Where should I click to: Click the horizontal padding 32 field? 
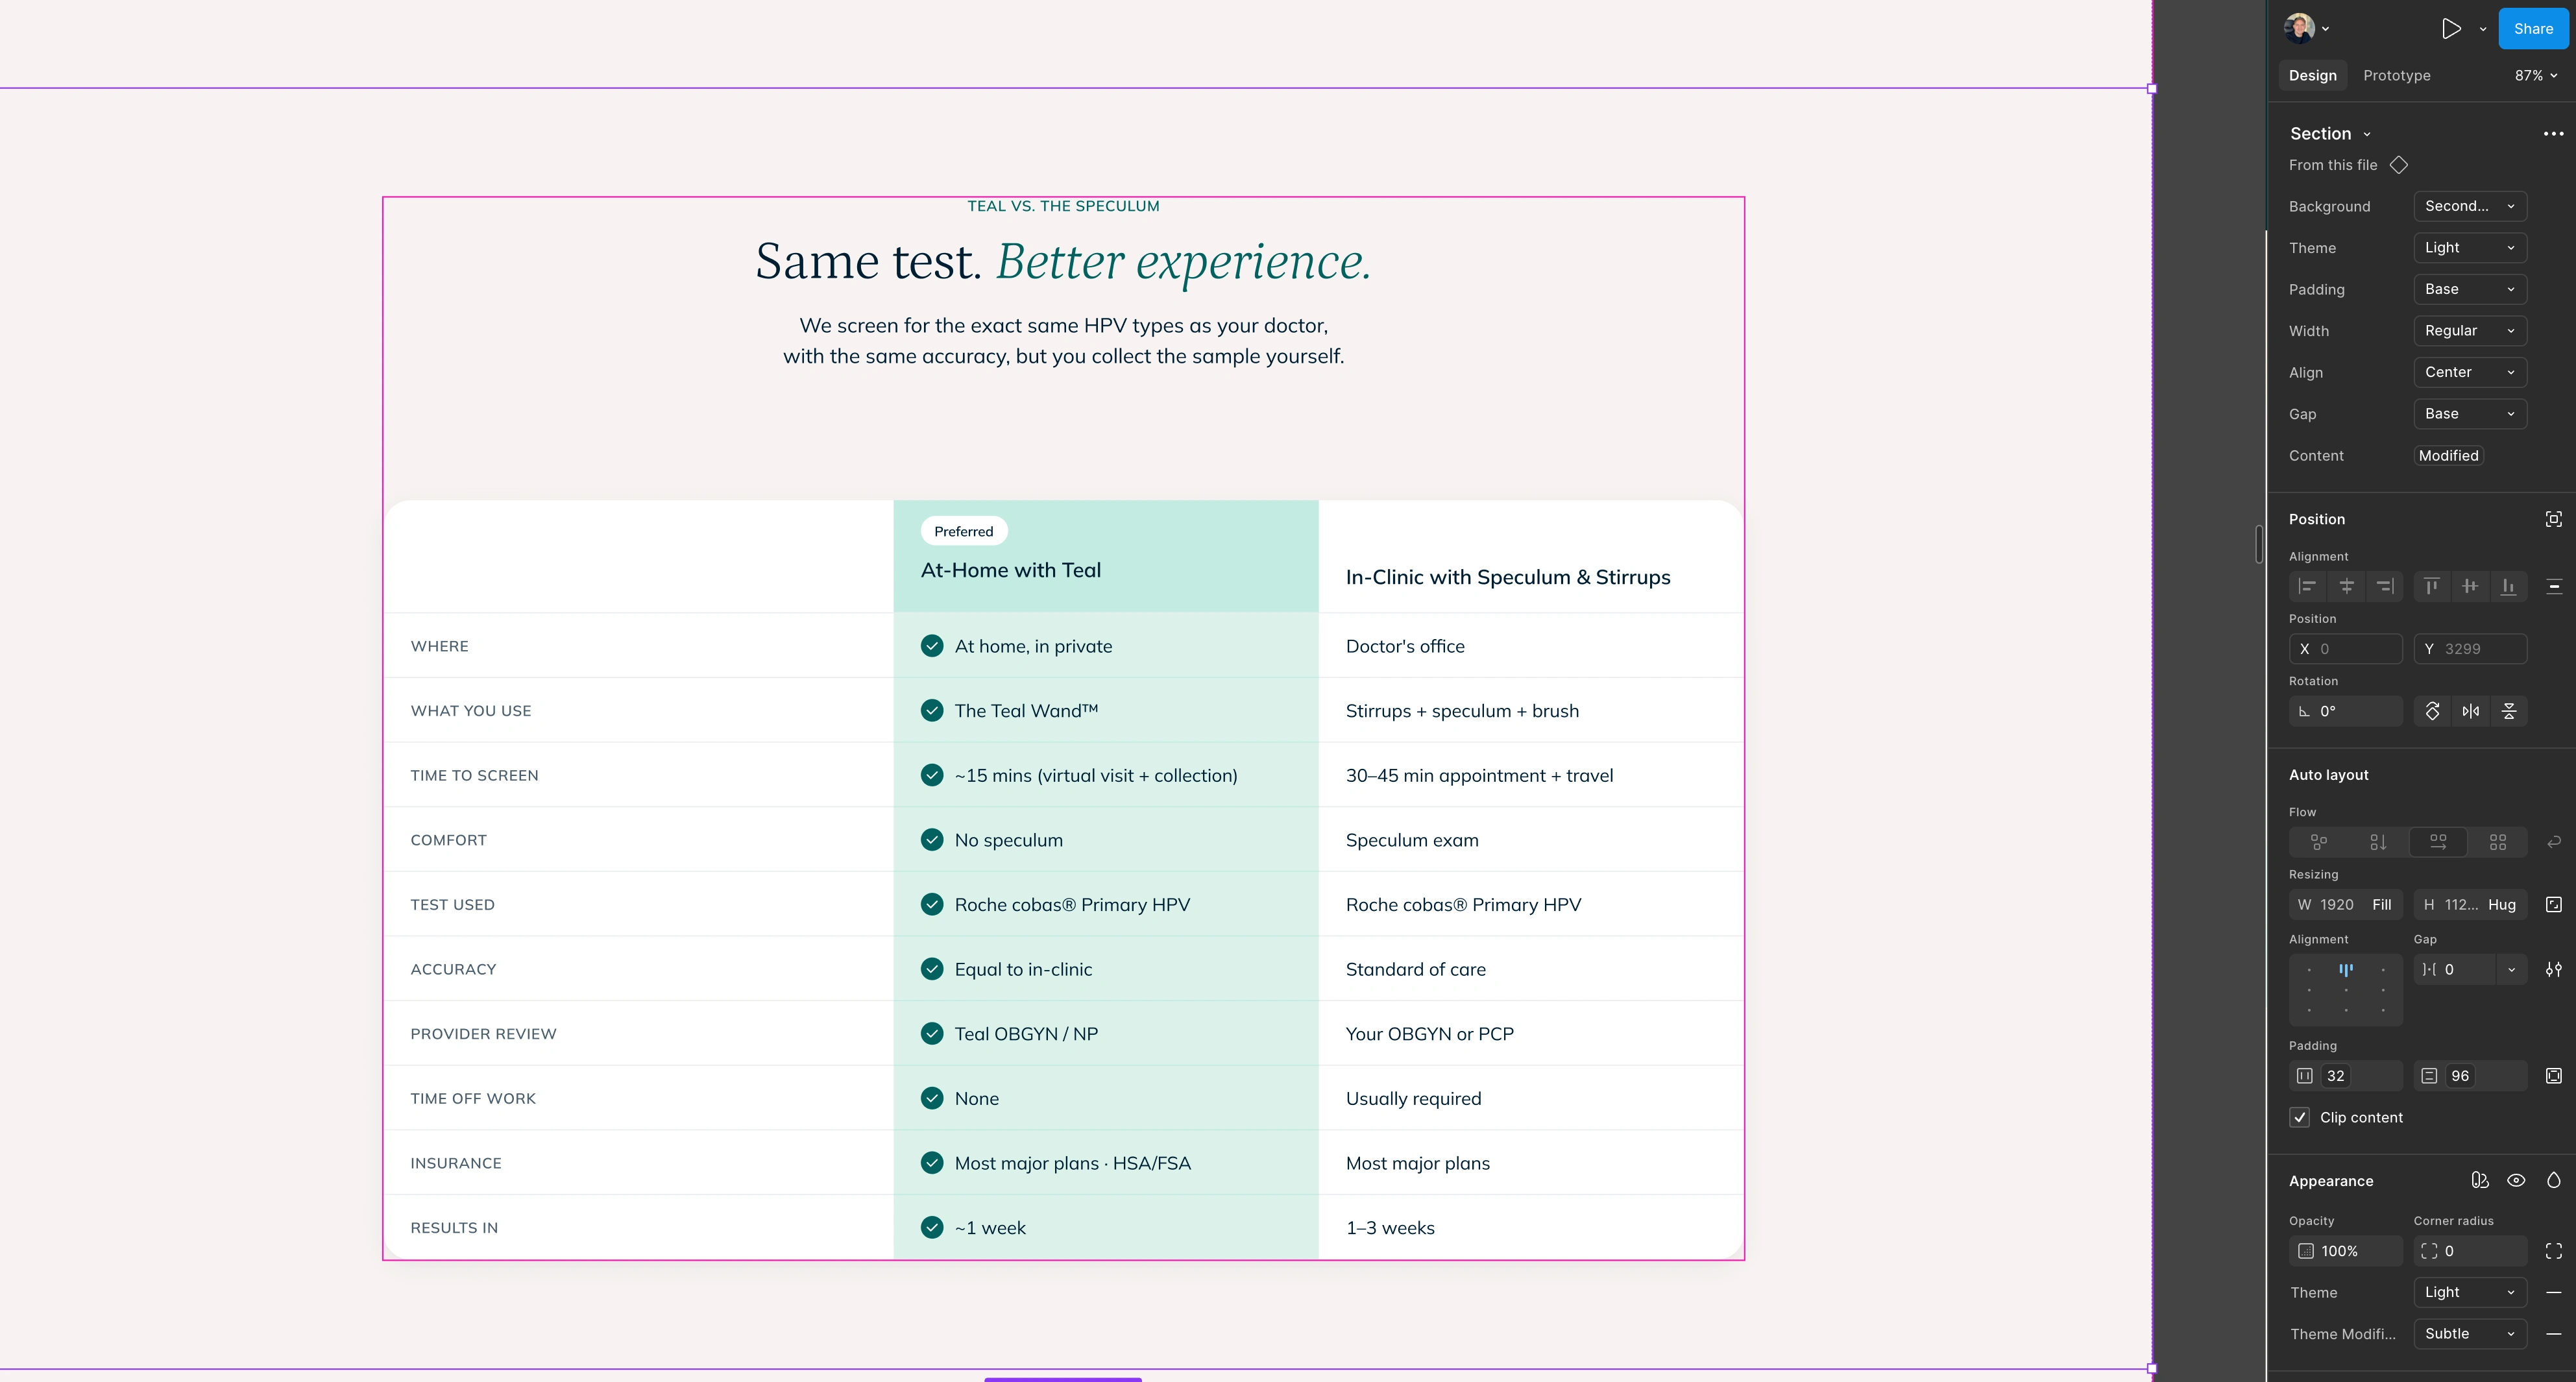coord(2345,1076)
